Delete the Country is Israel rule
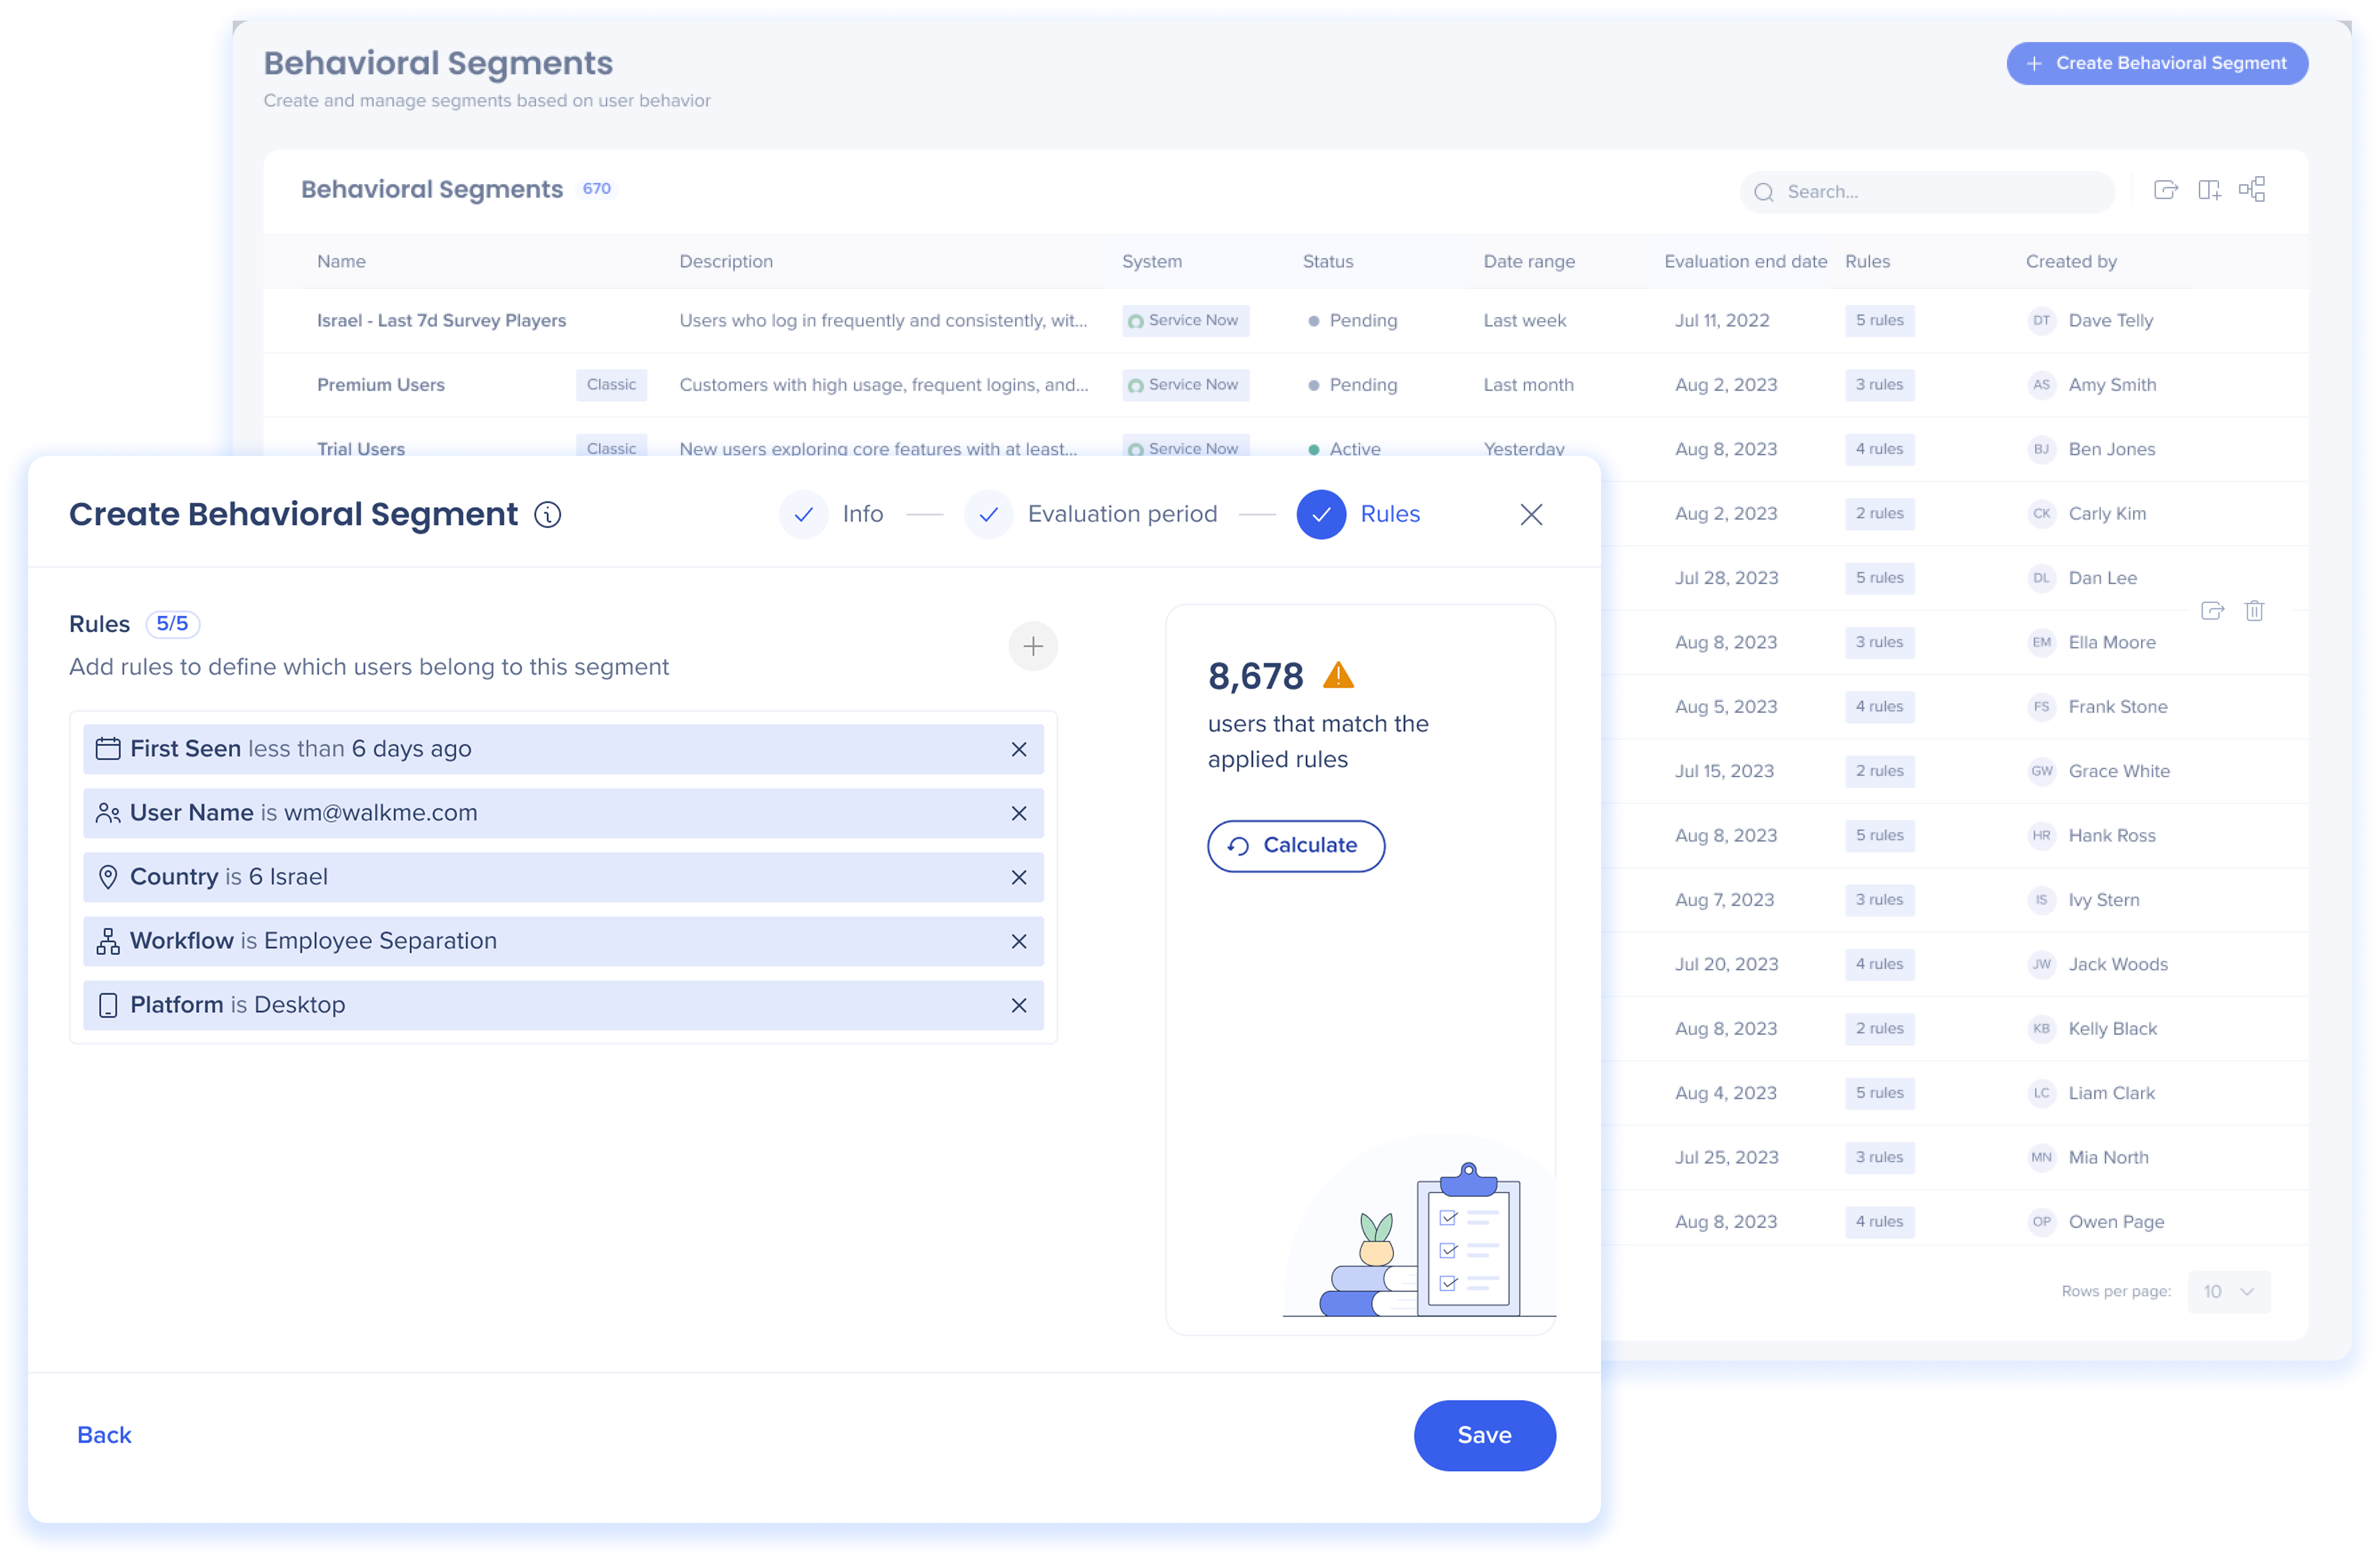The height and width of the screenshot is (1559, 2380). point(1019,878)
